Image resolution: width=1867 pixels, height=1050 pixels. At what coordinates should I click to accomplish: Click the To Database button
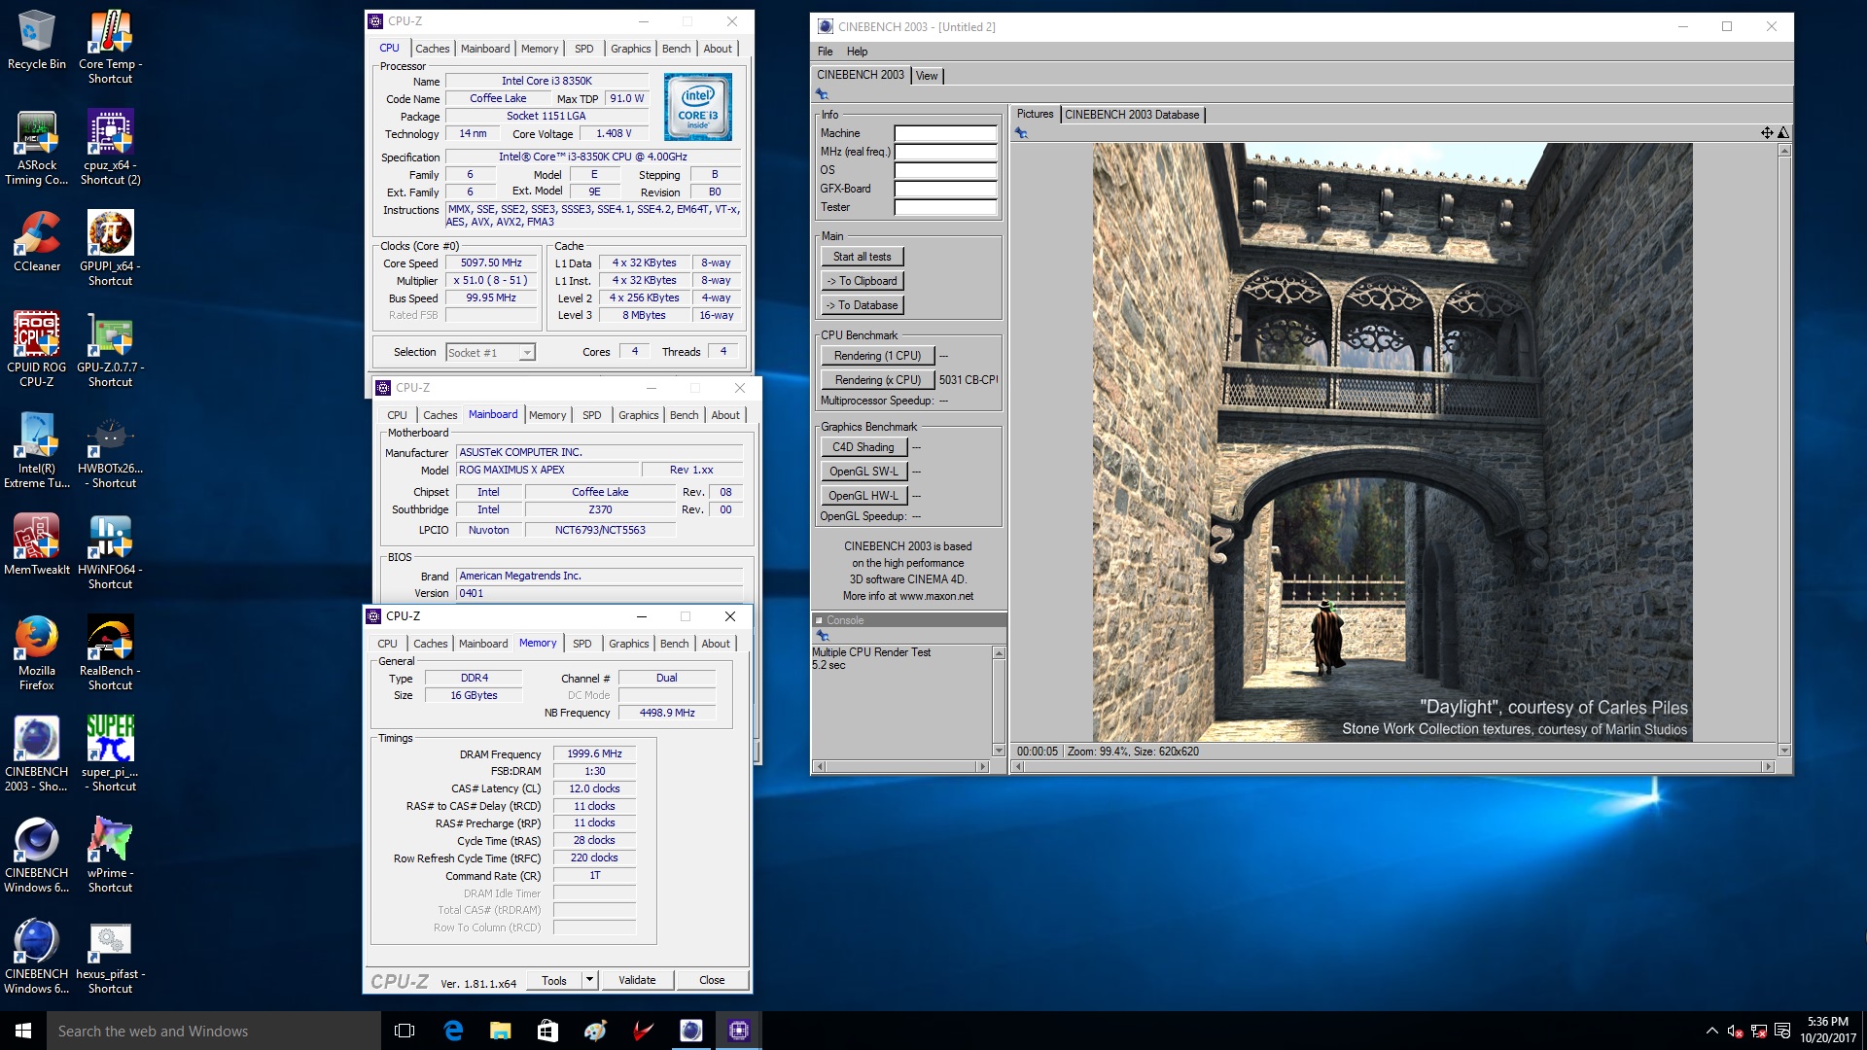coord(862,305)
